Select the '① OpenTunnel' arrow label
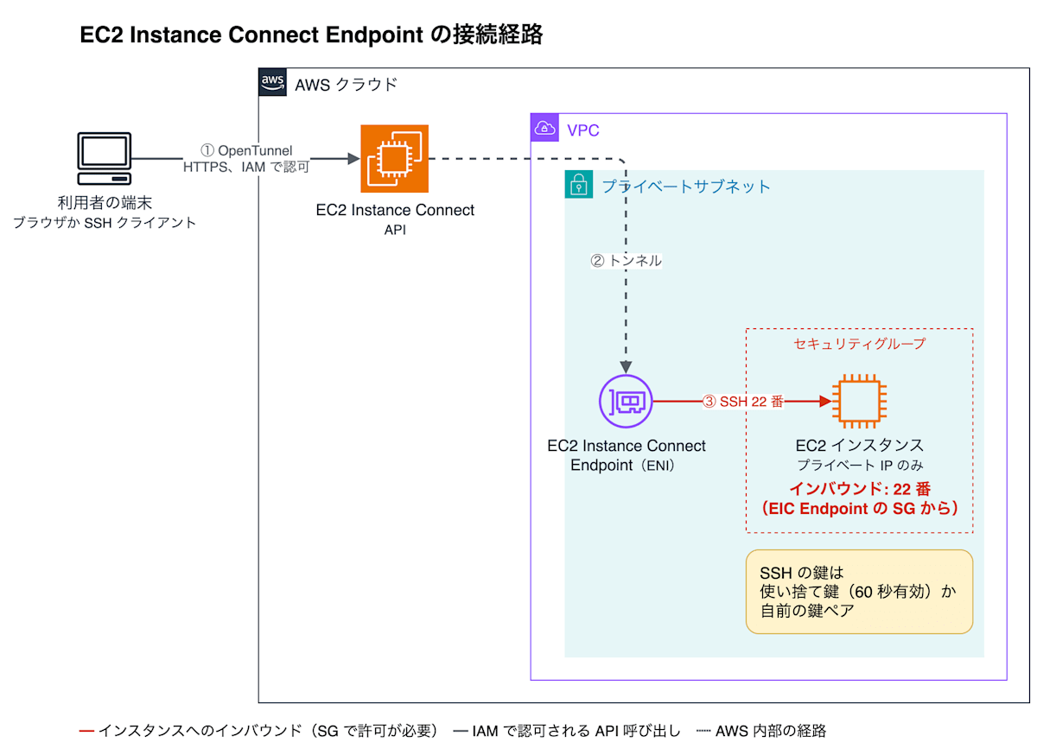 (x=246, y=151)
